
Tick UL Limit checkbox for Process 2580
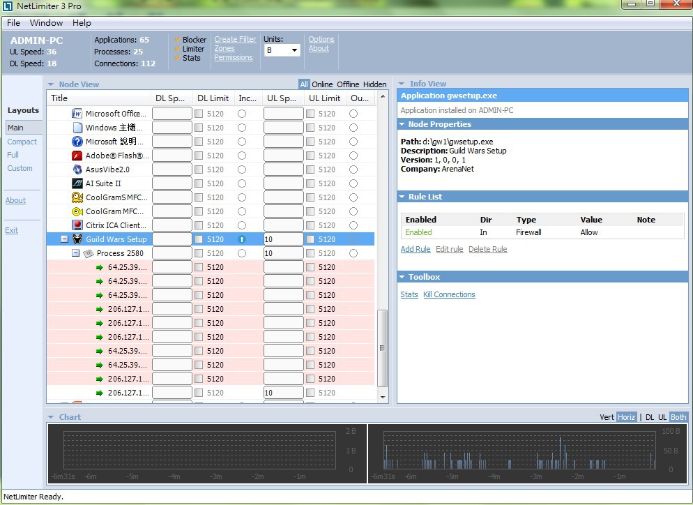pyautogui.click(x=310, y=253)
